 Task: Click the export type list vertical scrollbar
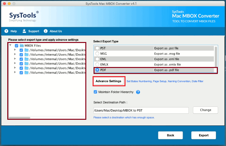216,57
